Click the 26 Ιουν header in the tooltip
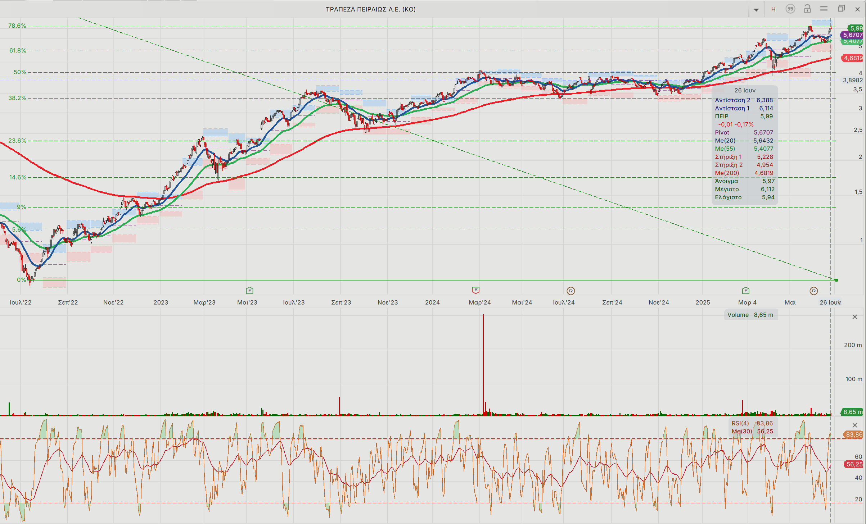 click(745, 90)
